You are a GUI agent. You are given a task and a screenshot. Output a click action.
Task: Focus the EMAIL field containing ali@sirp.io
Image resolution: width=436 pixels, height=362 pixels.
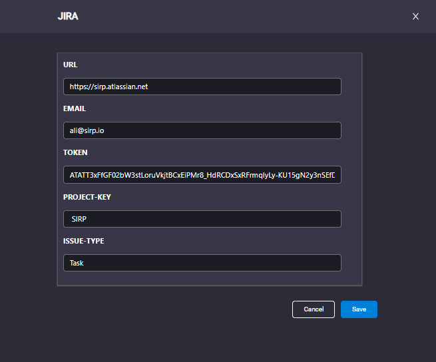click(x=202, y=130)
